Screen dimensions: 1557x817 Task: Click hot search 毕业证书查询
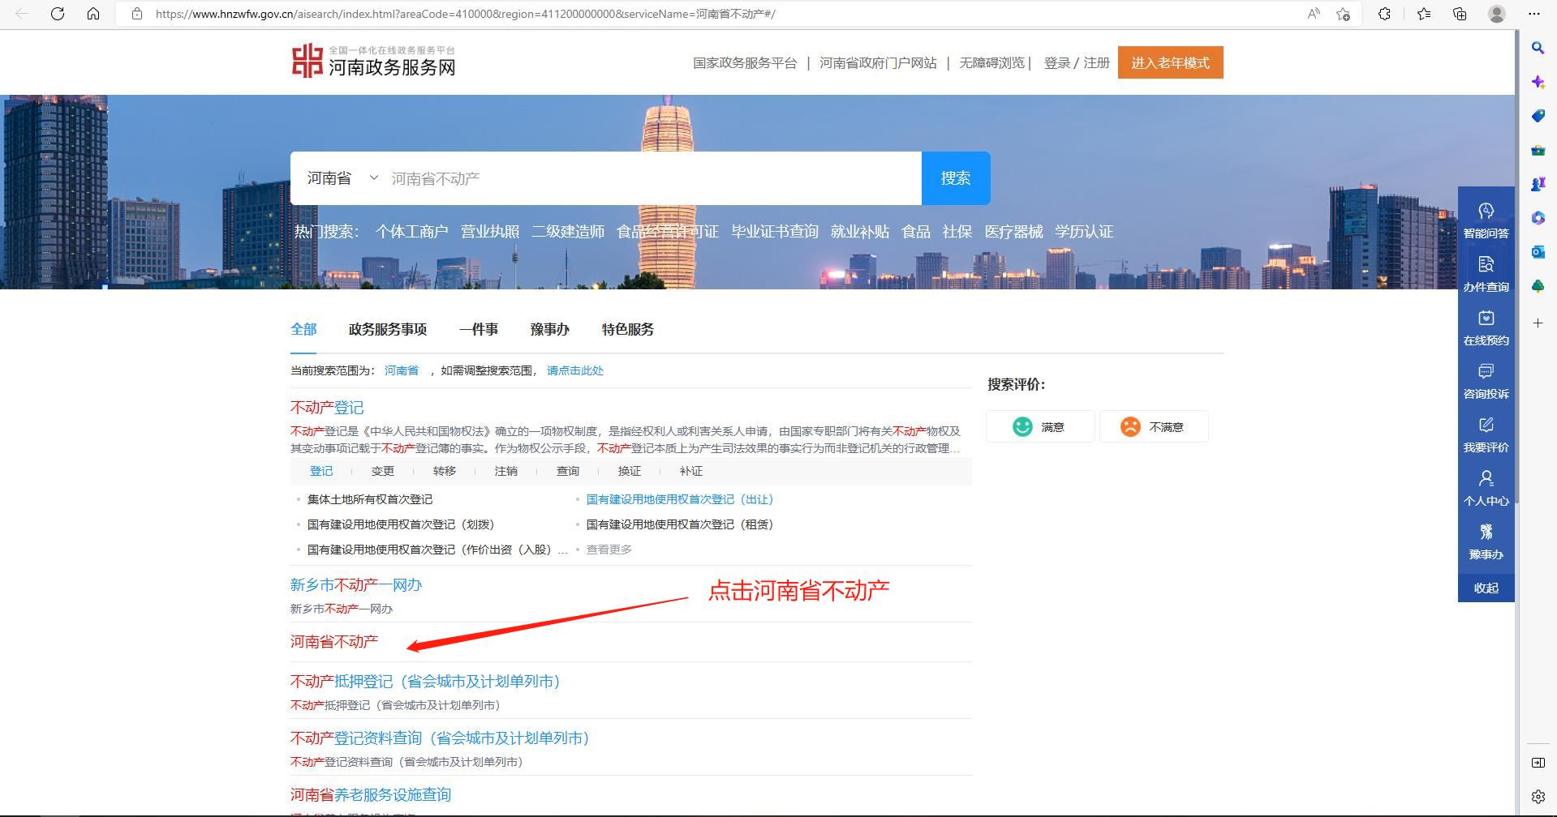click(775, 232)
